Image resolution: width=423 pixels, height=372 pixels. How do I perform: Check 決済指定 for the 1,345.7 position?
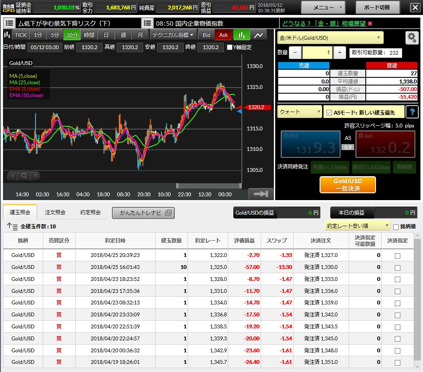397,363
